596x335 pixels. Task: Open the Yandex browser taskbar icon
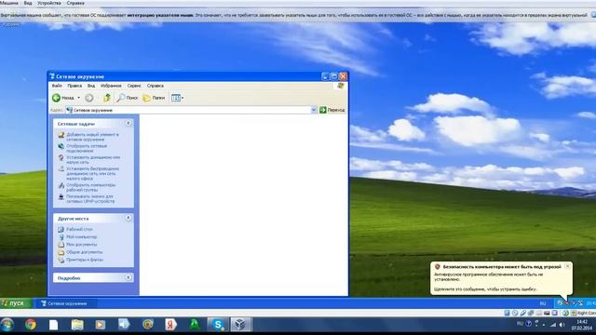tap(170, 325)
